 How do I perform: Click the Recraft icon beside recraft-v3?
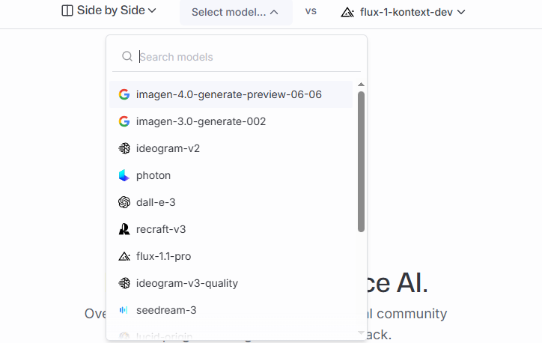[x=124, y=229]
